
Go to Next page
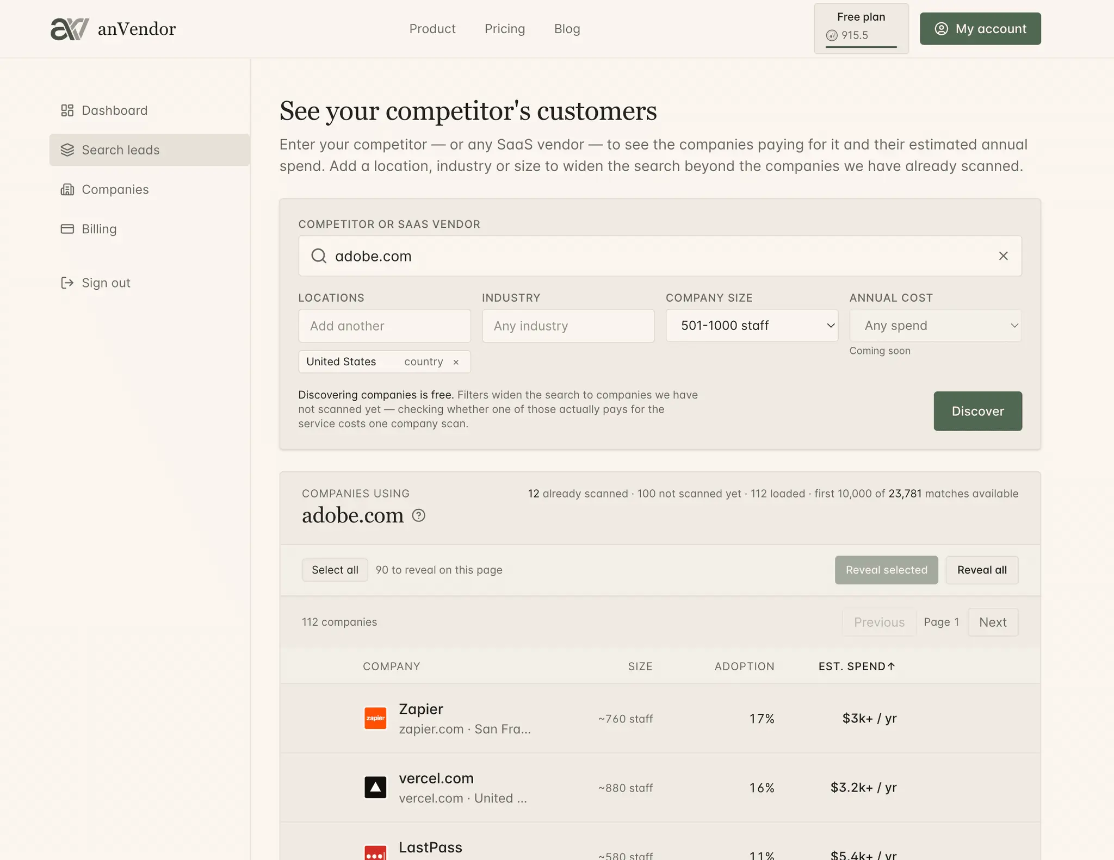pos(993,622)
